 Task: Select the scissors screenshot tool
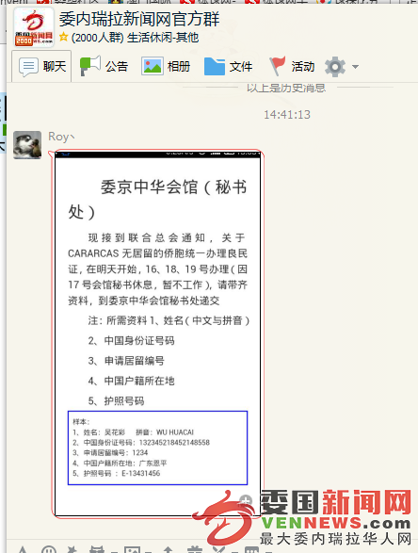[x=218, y=549]
